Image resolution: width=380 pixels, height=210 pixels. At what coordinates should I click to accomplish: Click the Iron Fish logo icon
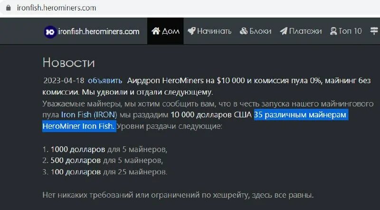pyautogui.click(x=50, y=32)
